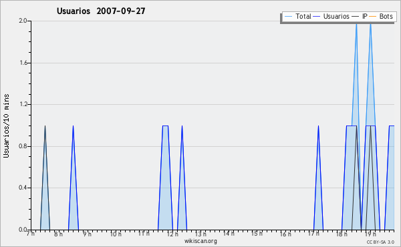Click the chart title Usuarios 2007-09-27
This screenshot has height=247, width=401.
pos(101,11)
